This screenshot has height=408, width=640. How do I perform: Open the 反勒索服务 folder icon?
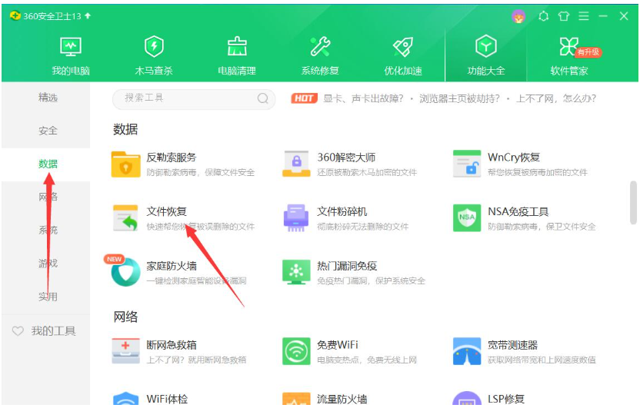click(x=126, y=164)
